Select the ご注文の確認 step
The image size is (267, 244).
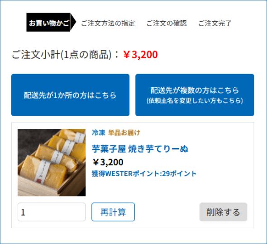(167, 23)
